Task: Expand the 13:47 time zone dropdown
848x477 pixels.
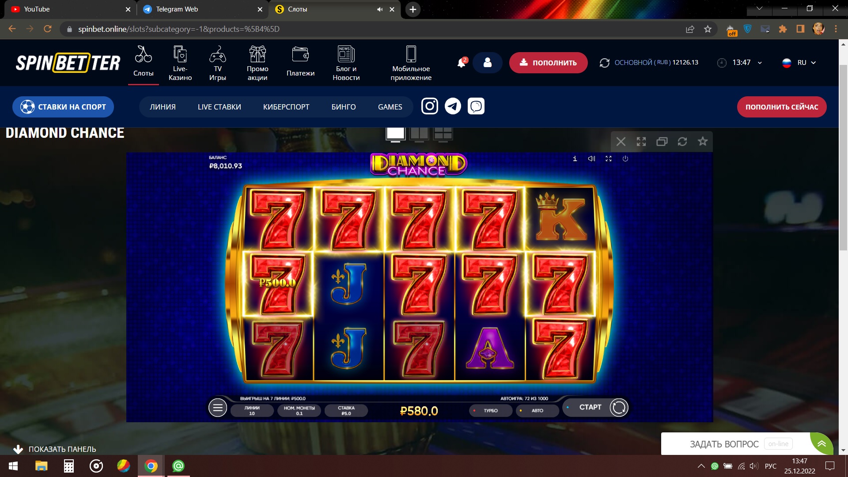Action: pyautogui.click(x=740, y=63)
